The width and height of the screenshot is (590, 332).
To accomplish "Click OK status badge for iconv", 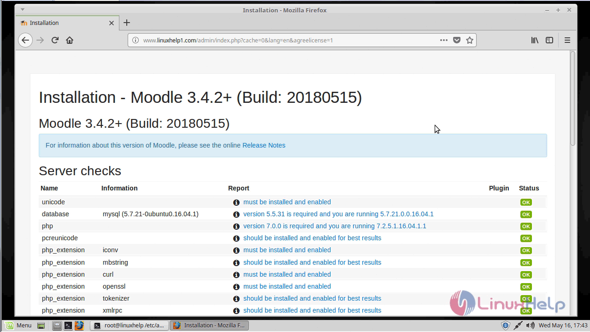I will click(x=526, y=250).
